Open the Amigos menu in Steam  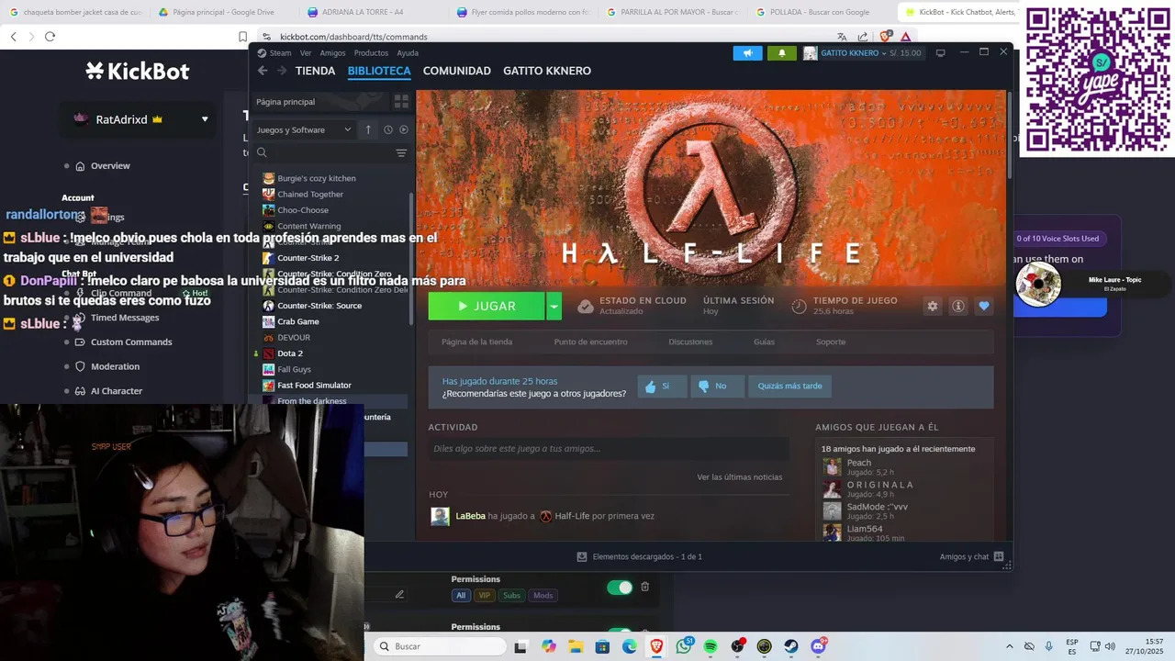[x=332, y=53]
